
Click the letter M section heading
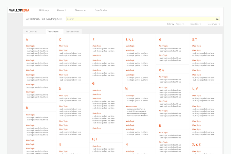click(126, 89)
